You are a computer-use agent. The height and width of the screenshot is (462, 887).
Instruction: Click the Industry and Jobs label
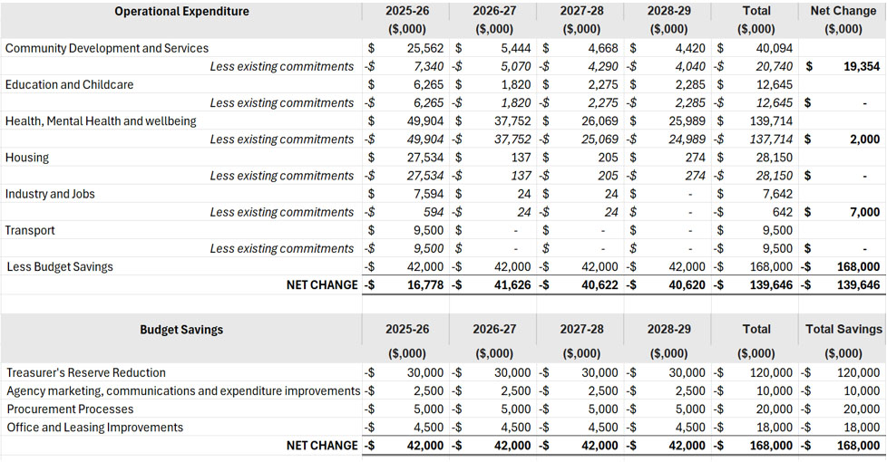50,194
